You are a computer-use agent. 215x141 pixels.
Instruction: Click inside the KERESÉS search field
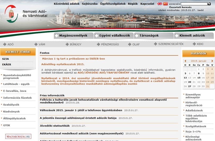coord(194,4)
